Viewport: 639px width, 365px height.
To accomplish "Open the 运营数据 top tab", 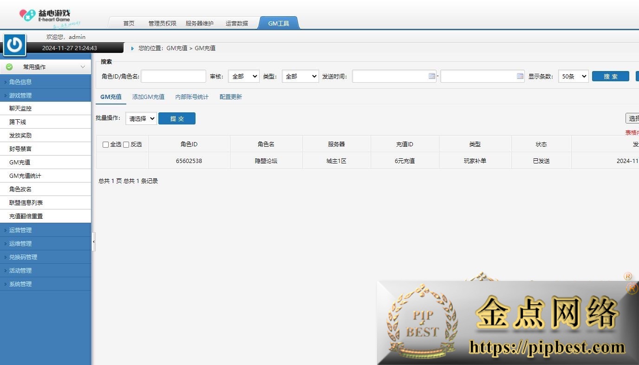I will click(236, 23).
